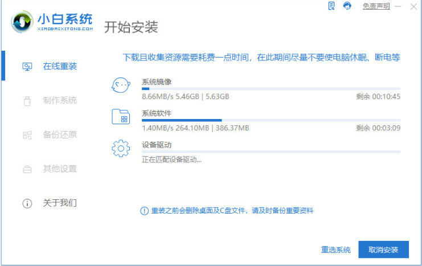Click the 关于我们 info circle icon
The image size is (422, 266).
[x=27, y=203]
